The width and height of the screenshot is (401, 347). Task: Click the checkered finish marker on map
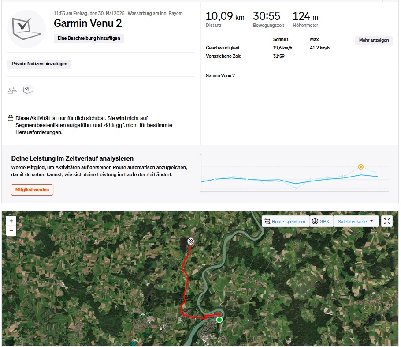(191, 241)
